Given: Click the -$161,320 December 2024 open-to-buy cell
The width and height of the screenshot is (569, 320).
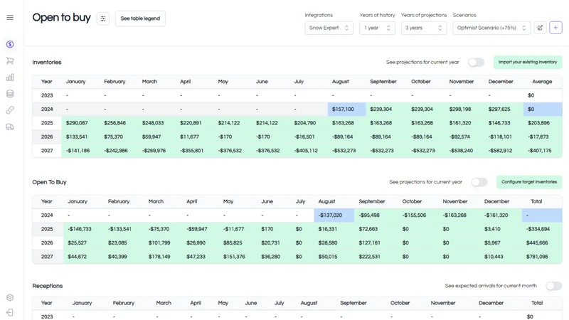Looking at the screenshot, I should click(501, 215).
